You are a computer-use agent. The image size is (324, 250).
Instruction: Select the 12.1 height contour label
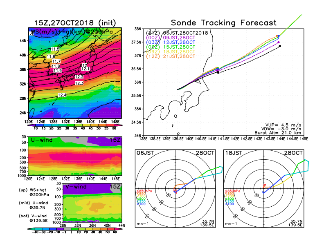click(x=85, y=69)
